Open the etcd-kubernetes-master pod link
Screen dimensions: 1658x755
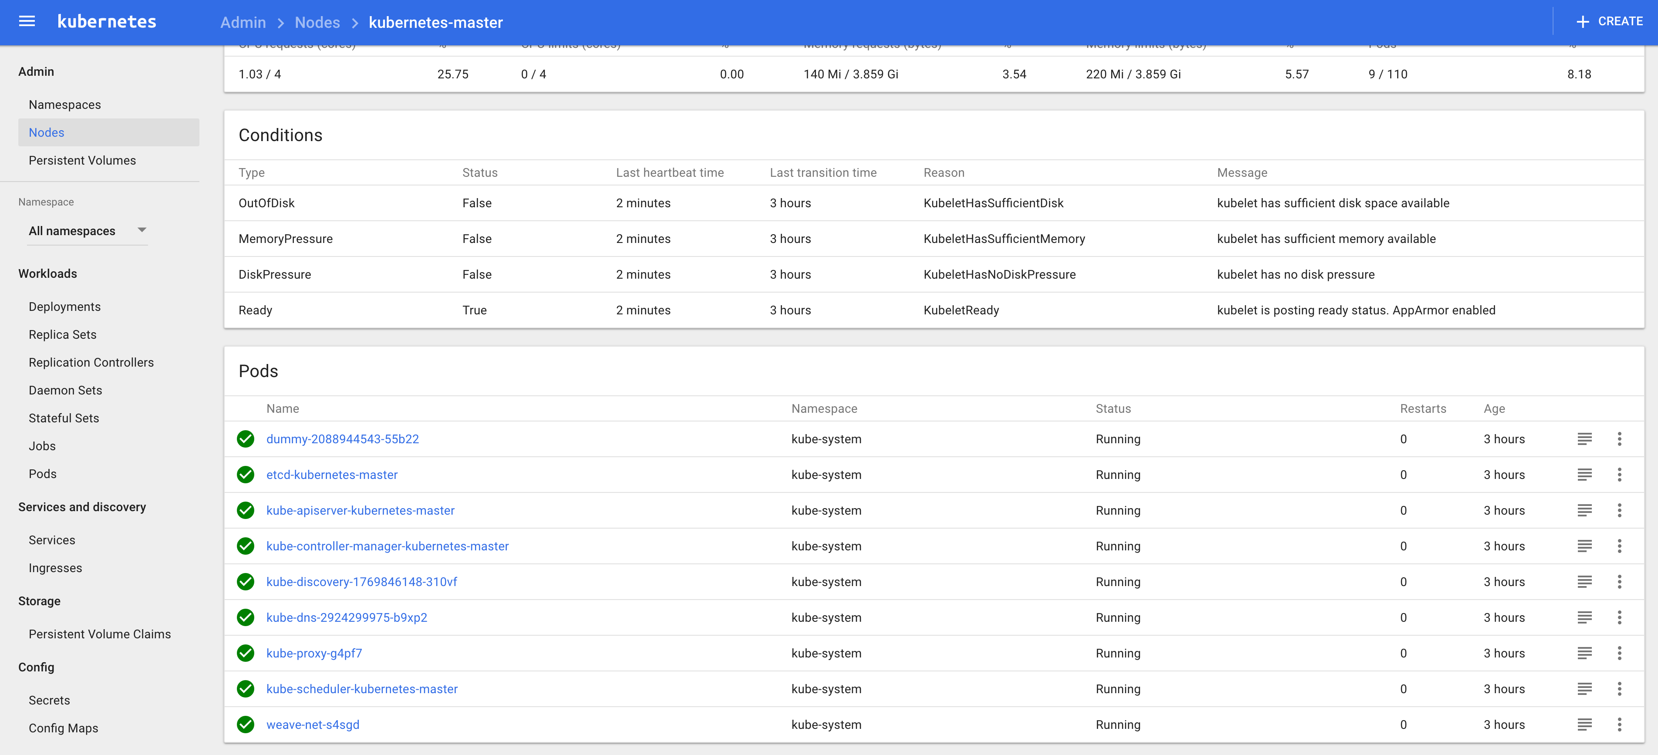(x=332, y=475)
